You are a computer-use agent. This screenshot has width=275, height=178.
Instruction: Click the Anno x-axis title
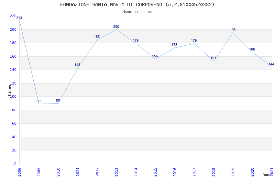267,175
